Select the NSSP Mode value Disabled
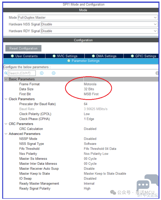This screenshot has height=200, width=161. pyautogui.click(x=90, y=139)
